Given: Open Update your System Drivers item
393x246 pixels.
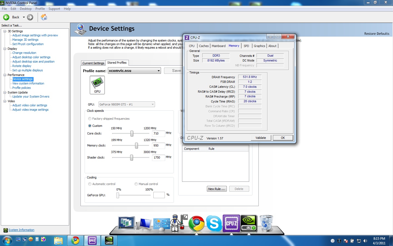Looking at the screenshot, I should pyautogui.click(x=31, y=96).
